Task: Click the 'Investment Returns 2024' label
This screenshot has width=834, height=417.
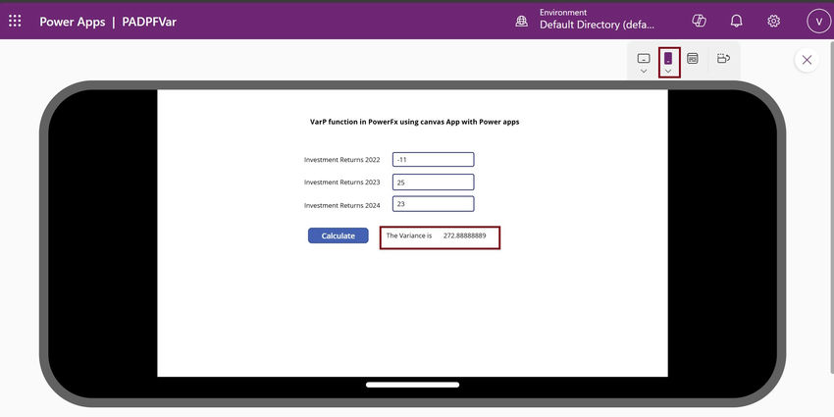Action: pyautogui.click(x=342, y=205)
